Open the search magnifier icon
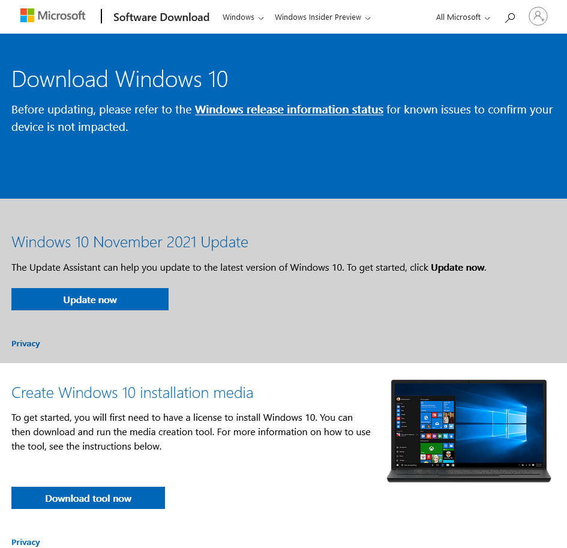This screenshot has width=567, height=548. (510, 17)
